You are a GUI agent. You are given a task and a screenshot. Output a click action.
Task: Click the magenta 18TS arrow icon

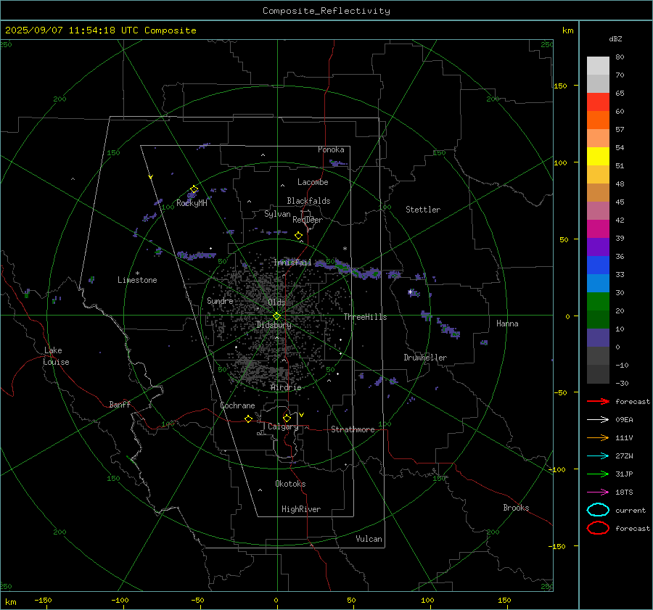[x=598, y=492]
